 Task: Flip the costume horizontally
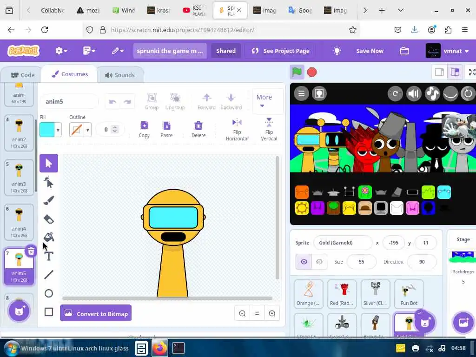point(237,130)
